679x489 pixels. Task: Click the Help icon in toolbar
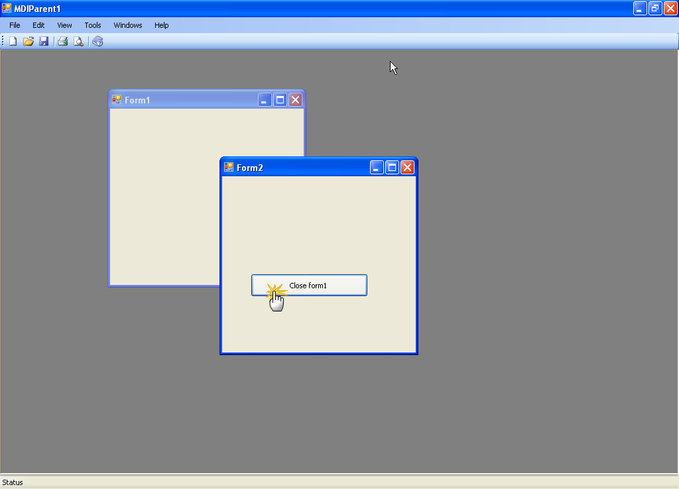point(97,42)
